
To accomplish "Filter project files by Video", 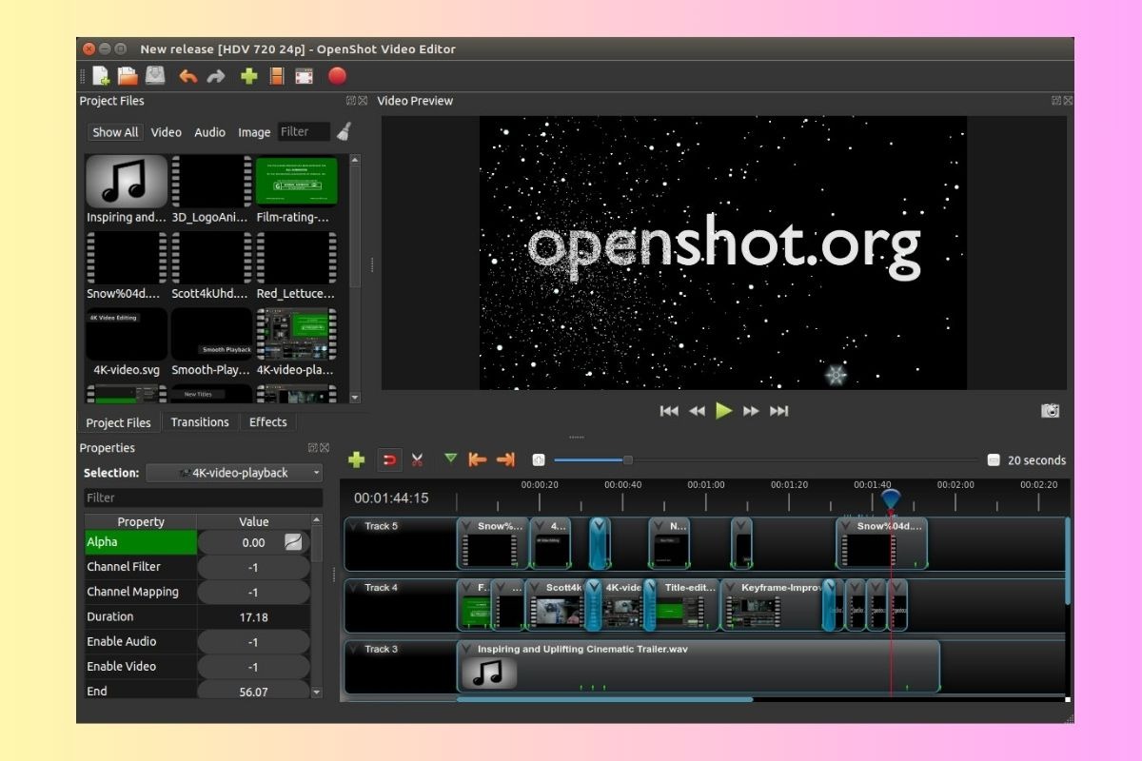I will point(167,132).
